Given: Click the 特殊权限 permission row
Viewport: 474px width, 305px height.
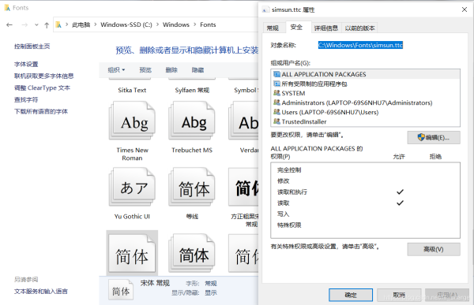Looking at the screenshot, I should point(365,225).
